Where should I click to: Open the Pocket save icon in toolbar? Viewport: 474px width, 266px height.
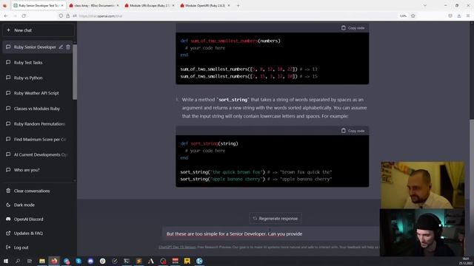click(x=450, y=16)
